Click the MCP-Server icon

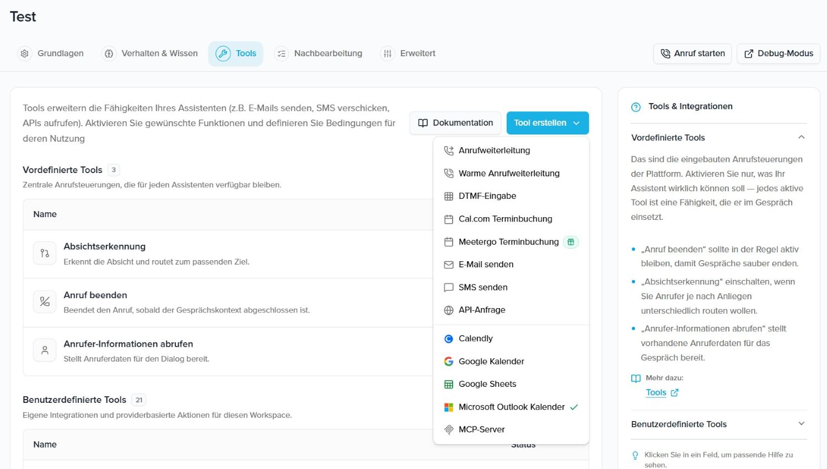[449, 430]
